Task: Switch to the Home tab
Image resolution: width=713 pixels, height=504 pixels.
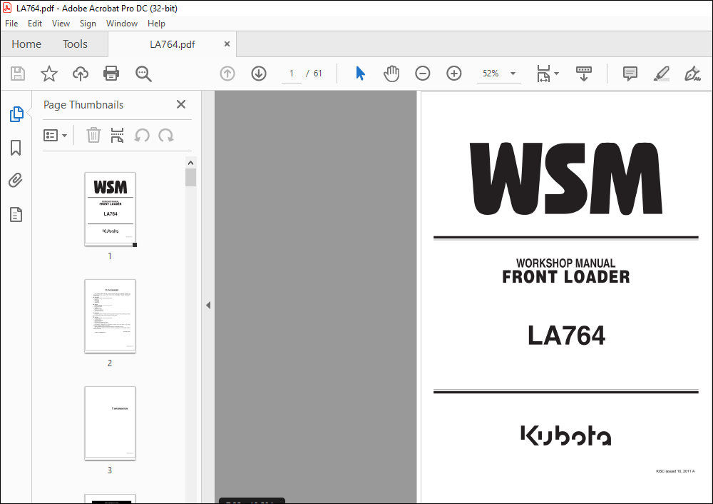Action: pos(26,44)
